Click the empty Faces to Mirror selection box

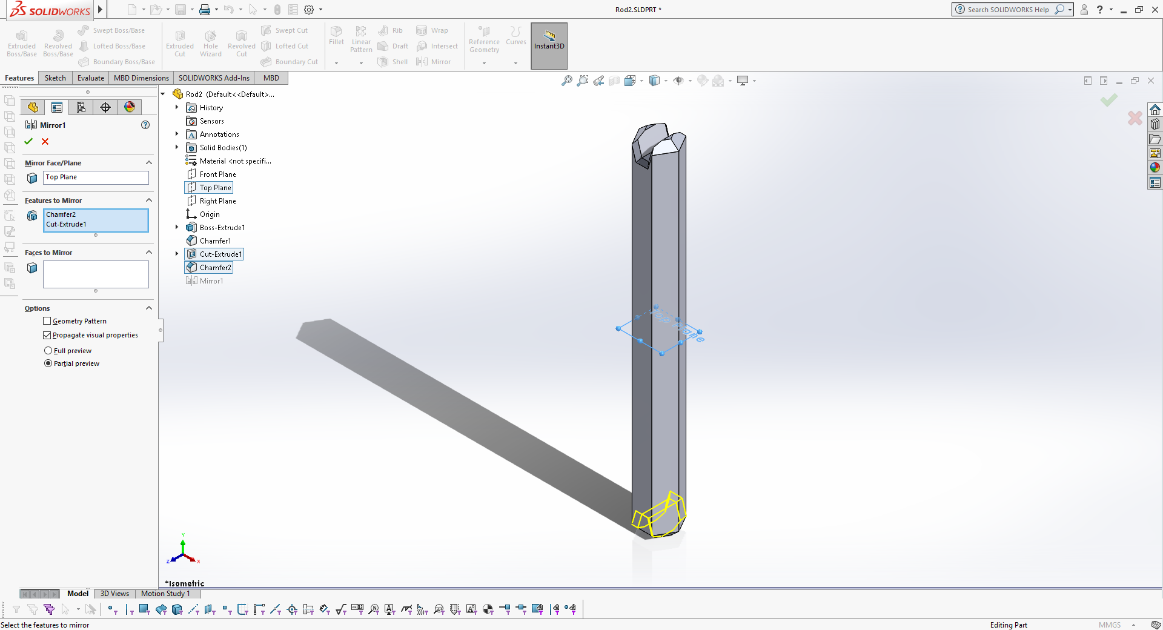(x=96, y=274)
